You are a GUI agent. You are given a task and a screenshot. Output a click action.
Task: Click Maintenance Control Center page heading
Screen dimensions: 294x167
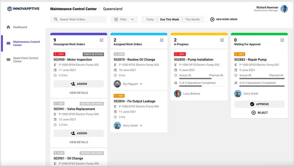pos(73,9)
